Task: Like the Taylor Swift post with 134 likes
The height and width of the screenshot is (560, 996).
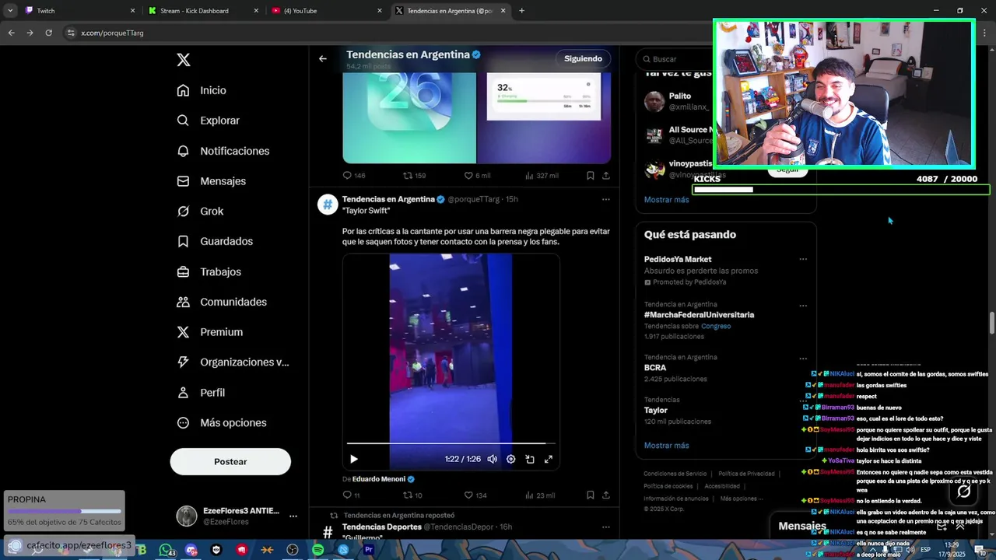Action: [468, 495]
